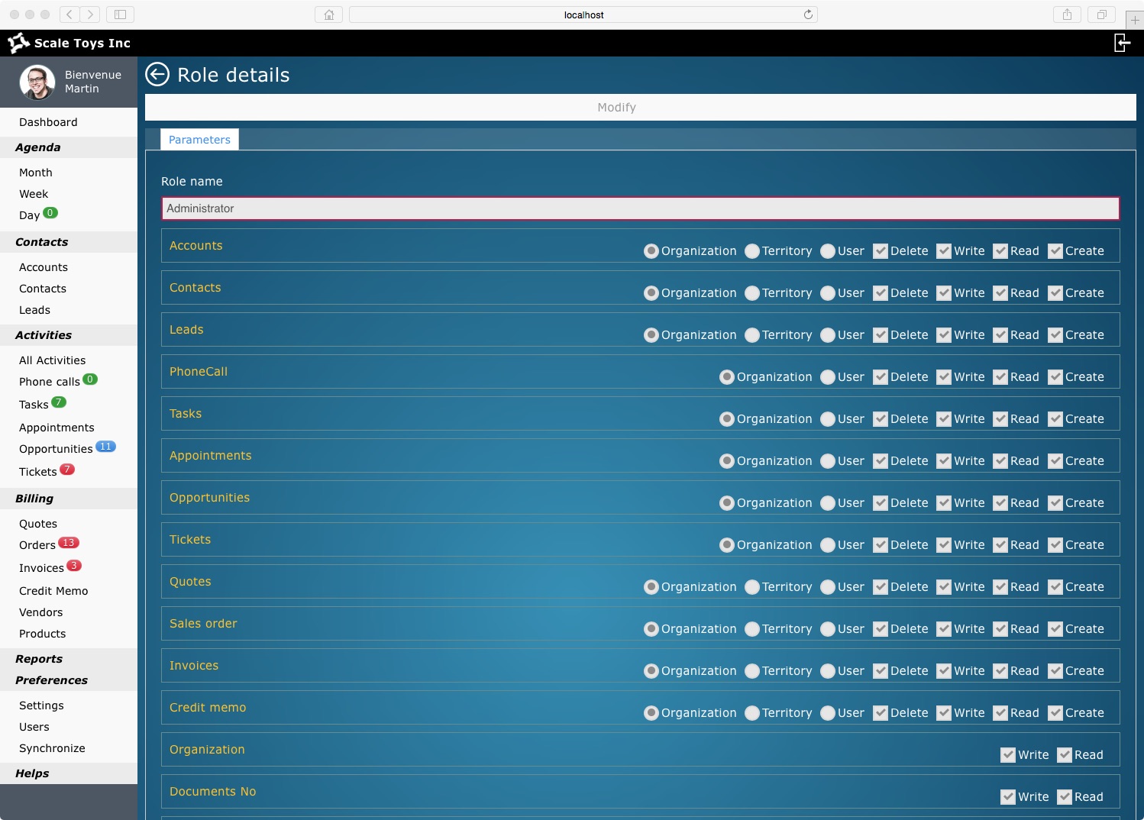Uncheck Delete permission for Accounts

(x=881, y=251)
